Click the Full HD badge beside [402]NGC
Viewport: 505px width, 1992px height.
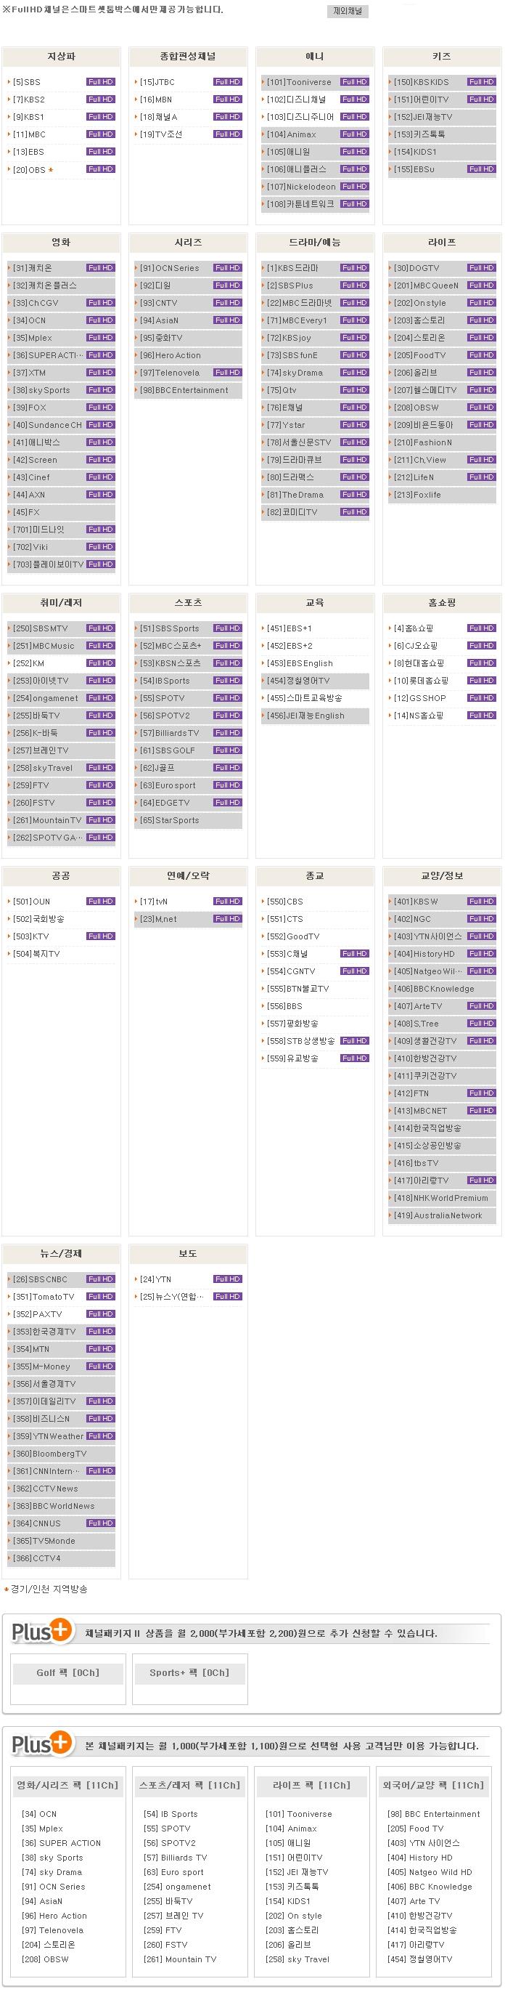tap(481, 920)
